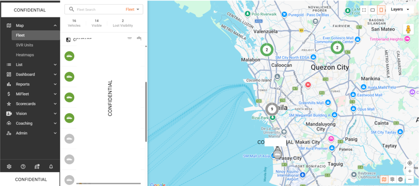The image size is (419, 186).
Task: Select the Street View pegman icon
Action: point(408,29)
